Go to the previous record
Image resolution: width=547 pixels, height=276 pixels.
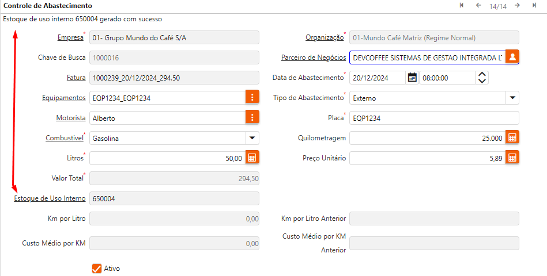click(478, 6)
